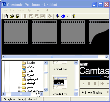The width and height of the screenshot is (110, 102).
Task: Click the microphone audio record icon
Action: (x=57, y=16)
